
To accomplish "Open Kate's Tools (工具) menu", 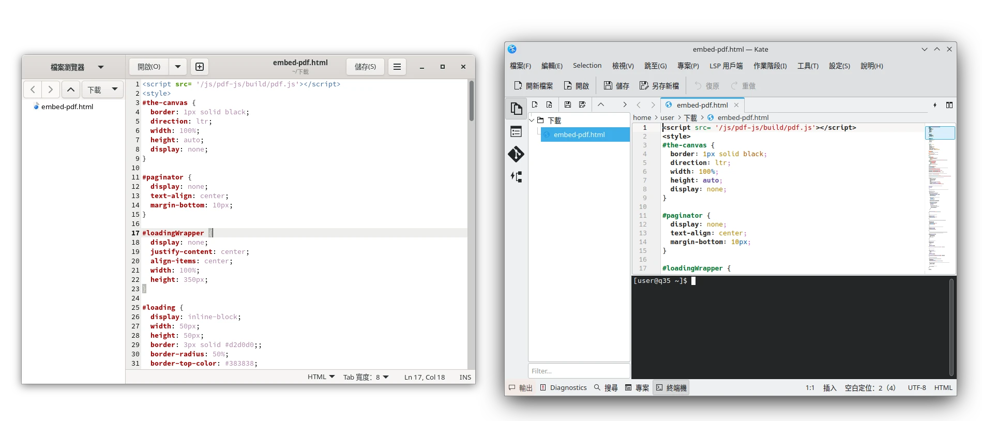I will [x=808, y=66].
